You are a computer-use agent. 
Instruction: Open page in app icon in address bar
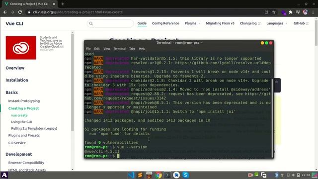pos(266,12)
